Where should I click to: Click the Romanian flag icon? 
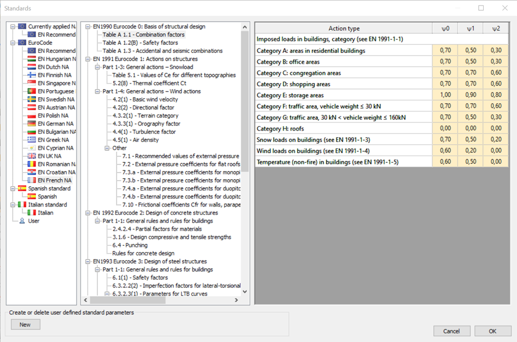pyautogui.click(x=32, y=164)
